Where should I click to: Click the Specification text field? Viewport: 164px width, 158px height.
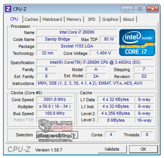pos(95,62)
